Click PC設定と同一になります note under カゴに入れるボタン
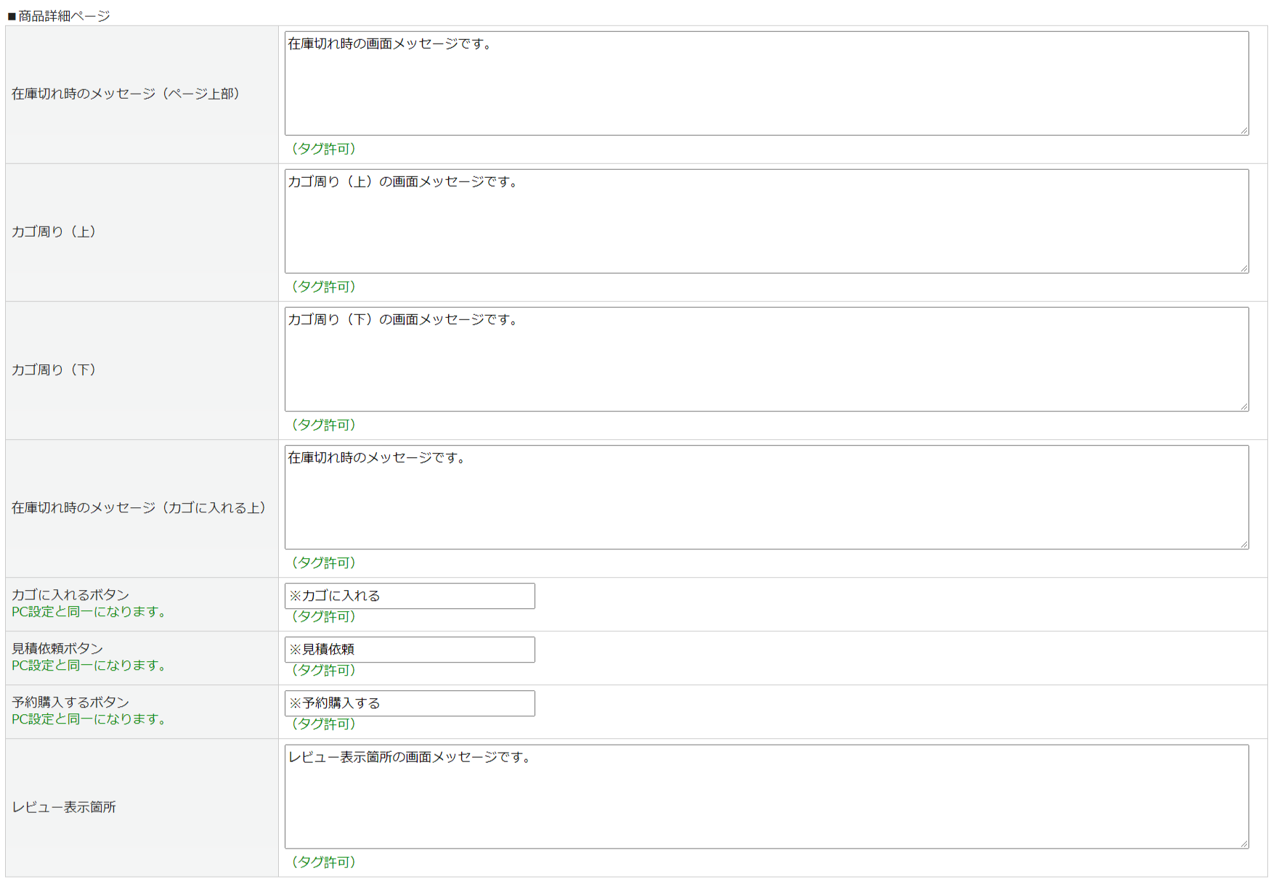Viewport: 1279px width, 892px height. pyautogui.click(x=89, y=612)
